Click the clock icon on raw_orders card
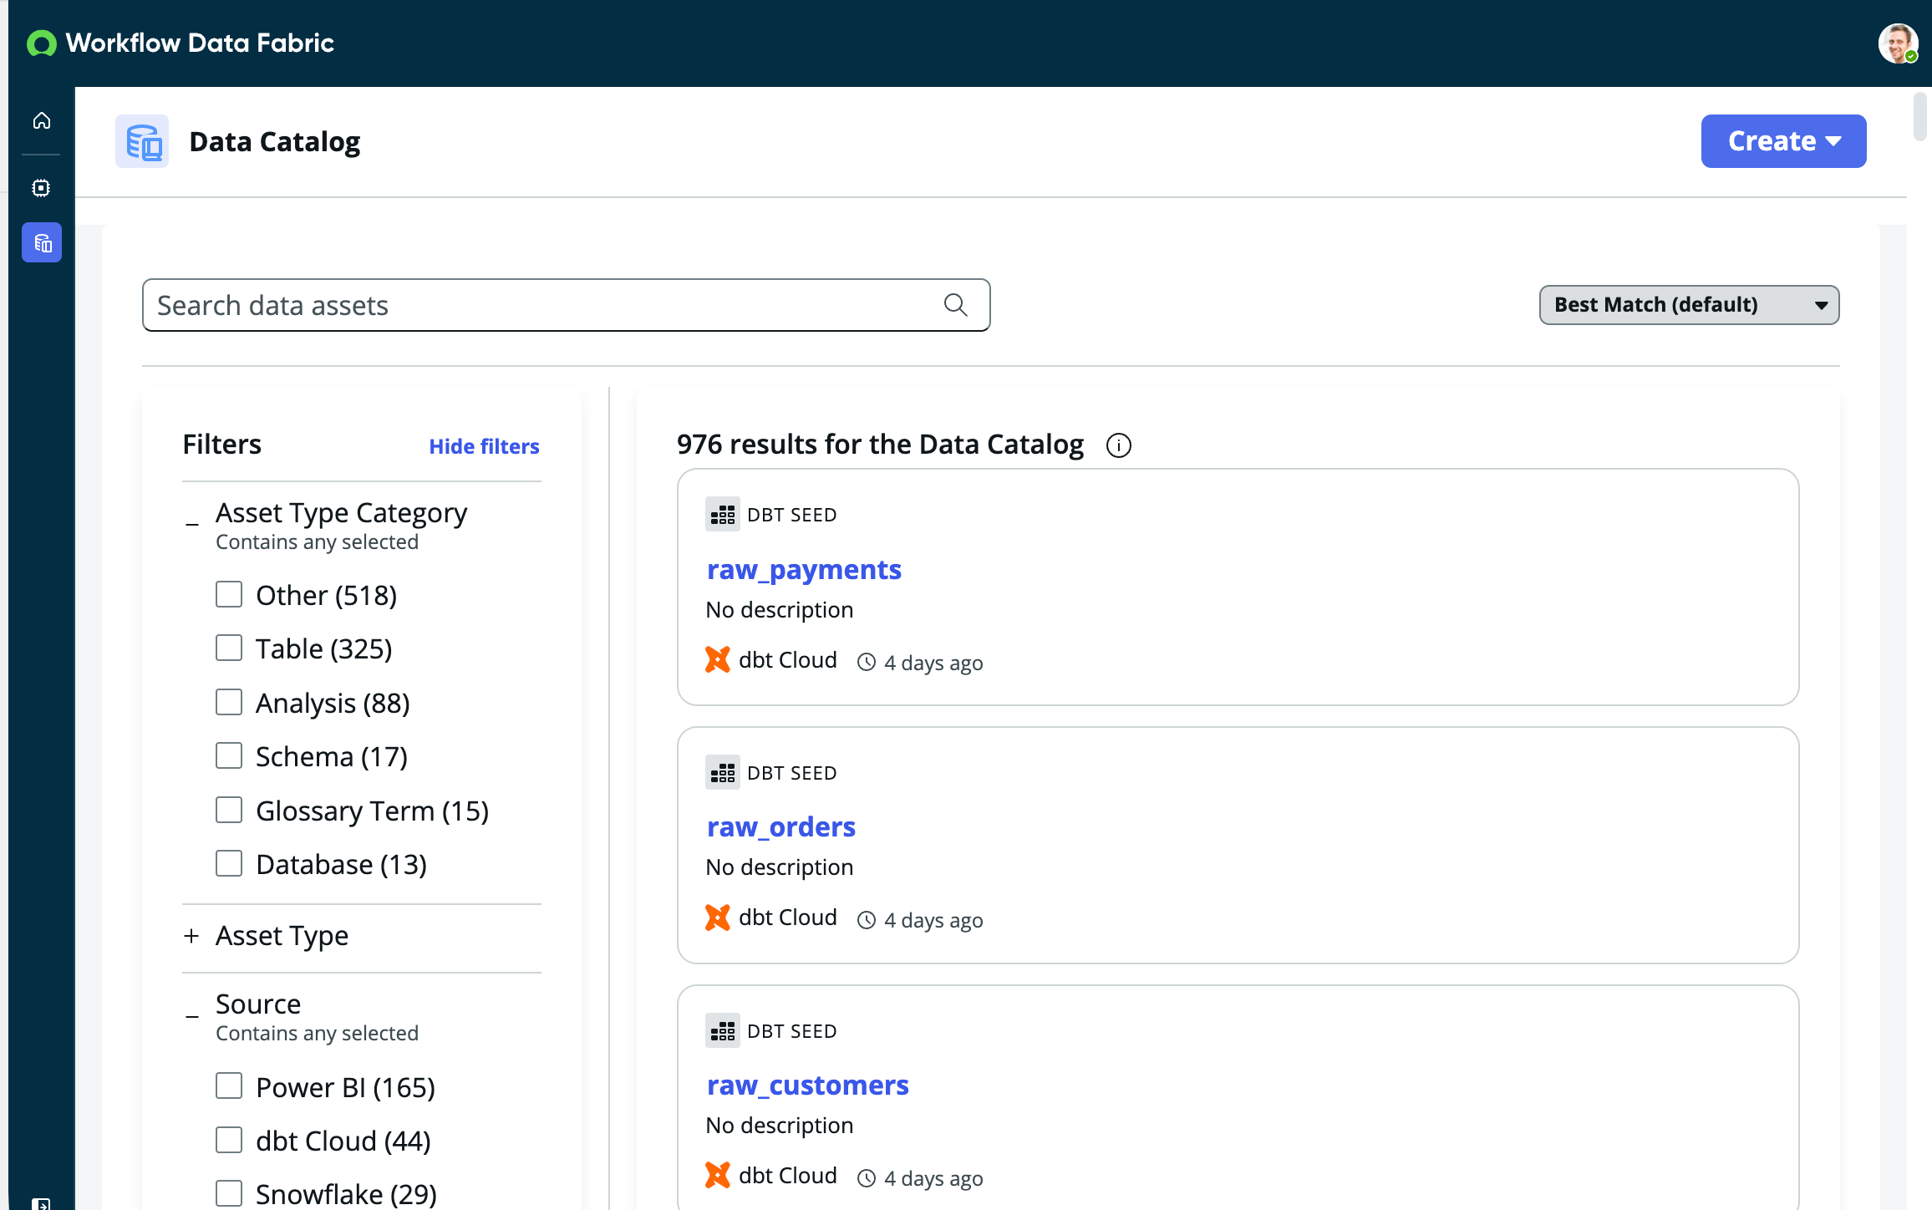 pyautogui.click(x=867, y=920)
